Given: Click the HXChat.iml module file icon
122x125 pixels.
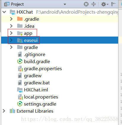Looking at the screenshot, I should [20, 90].
